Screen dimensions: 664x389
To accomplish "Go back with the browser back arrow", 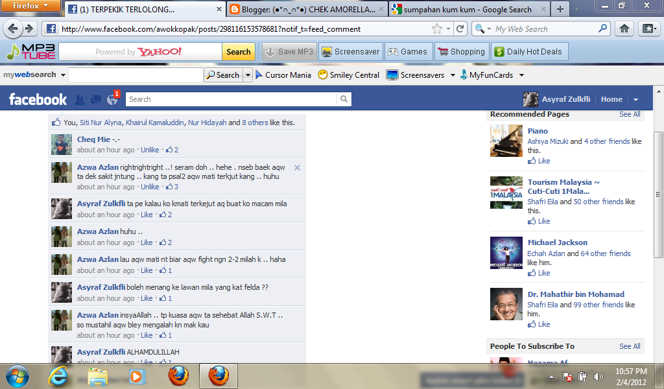I will (13, 29).
